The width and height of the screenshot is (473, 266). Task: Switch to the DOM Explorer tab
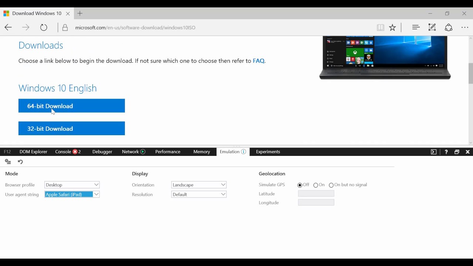click(x=33, y=152)
